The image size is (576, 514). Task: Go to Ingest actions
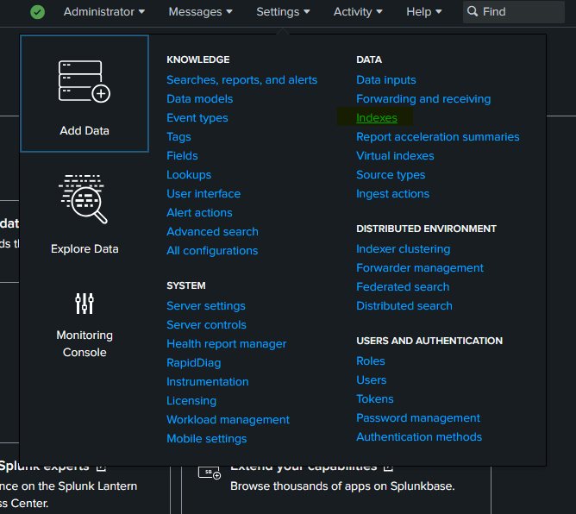coord(392,194)
